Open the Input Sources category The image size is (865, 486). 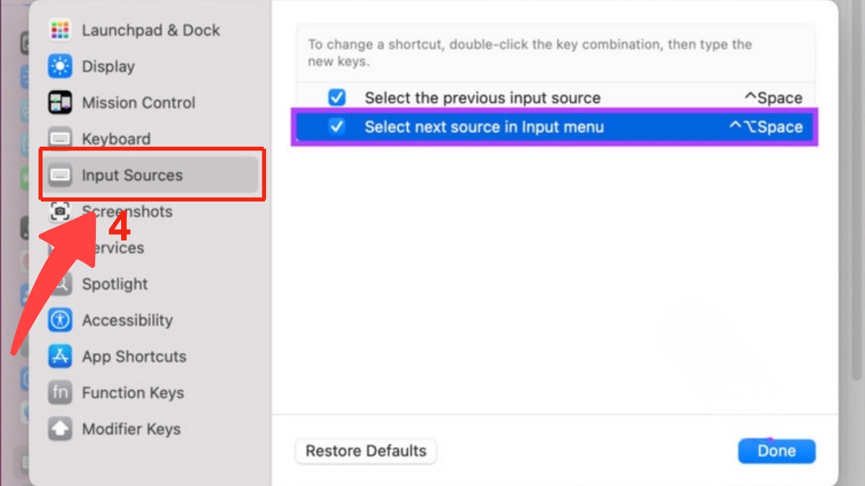(132, 175)
